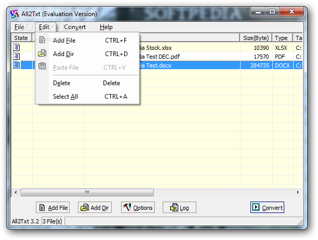Click the 3 File(s) status bar entry
The image size is (318, 240).
click(52, 221)
